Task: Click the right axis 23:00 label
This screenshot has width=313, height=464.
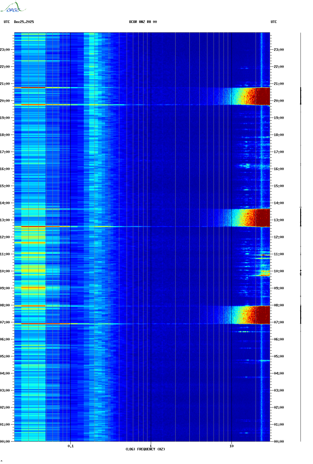Action: click(x=279, y=50)
